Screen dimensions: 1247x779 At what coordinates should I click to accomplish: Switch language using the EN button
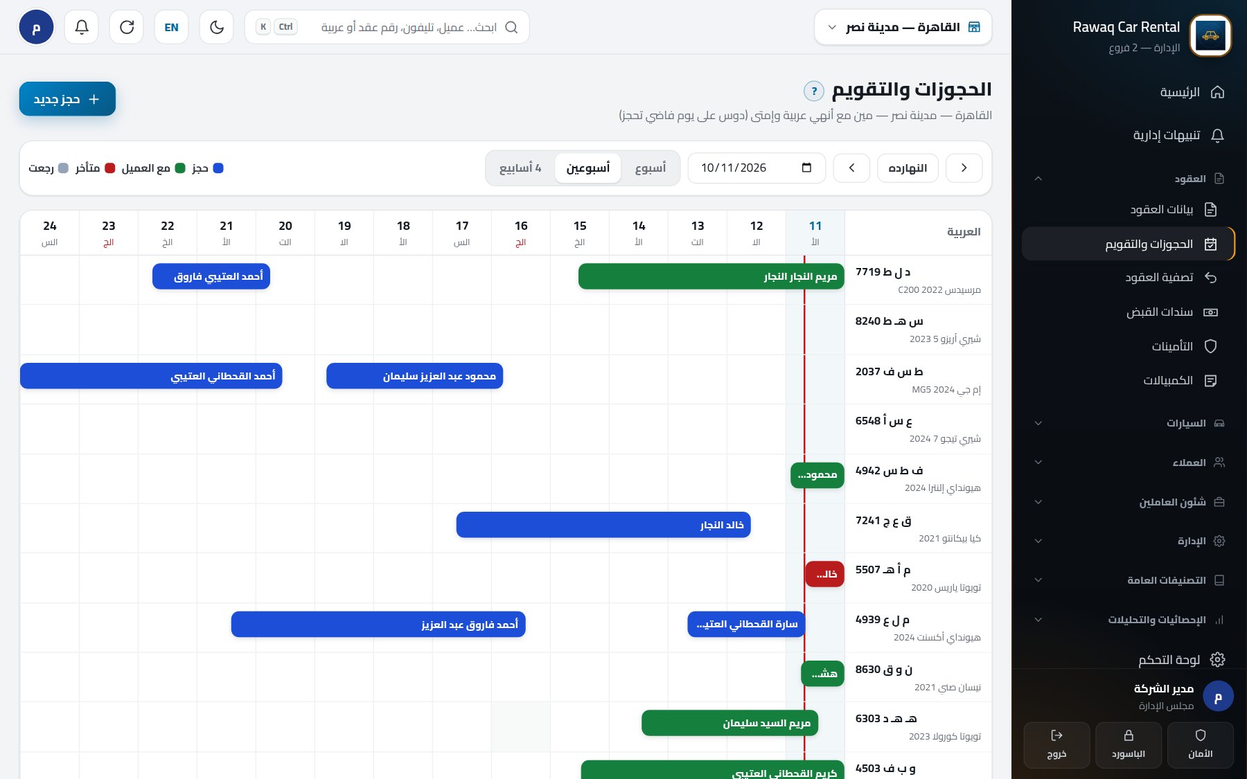pyautogui.click(x=172, y=27)
